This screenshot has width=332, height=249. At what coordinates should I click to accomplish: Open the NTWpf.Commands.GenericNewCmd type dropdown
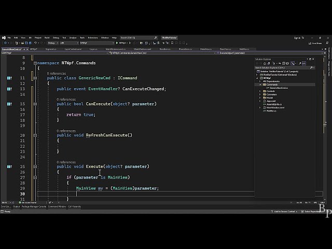pyautogui.click(x=162, y=53)
